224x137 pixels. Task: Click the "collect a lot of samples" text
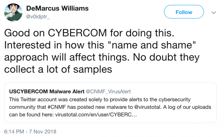click(x=58, y=69)
